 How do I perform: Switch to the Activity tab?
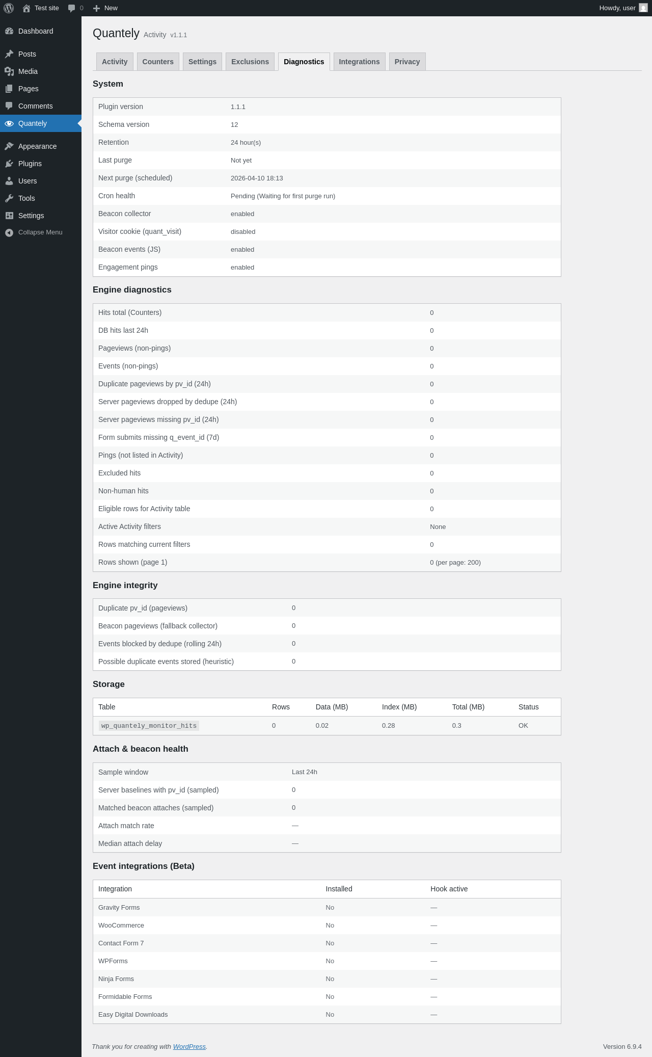tap(115, 62)
